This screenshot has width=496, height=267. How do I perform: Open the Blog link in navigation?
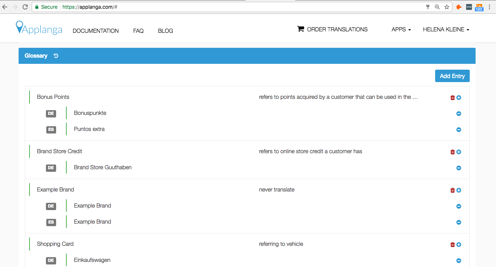(x=165, y=31)
